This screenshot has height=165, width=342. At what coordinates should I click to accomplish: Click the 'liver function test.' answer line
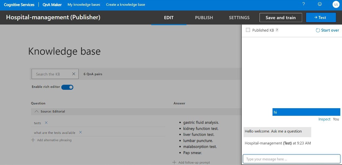pos(199,134)
